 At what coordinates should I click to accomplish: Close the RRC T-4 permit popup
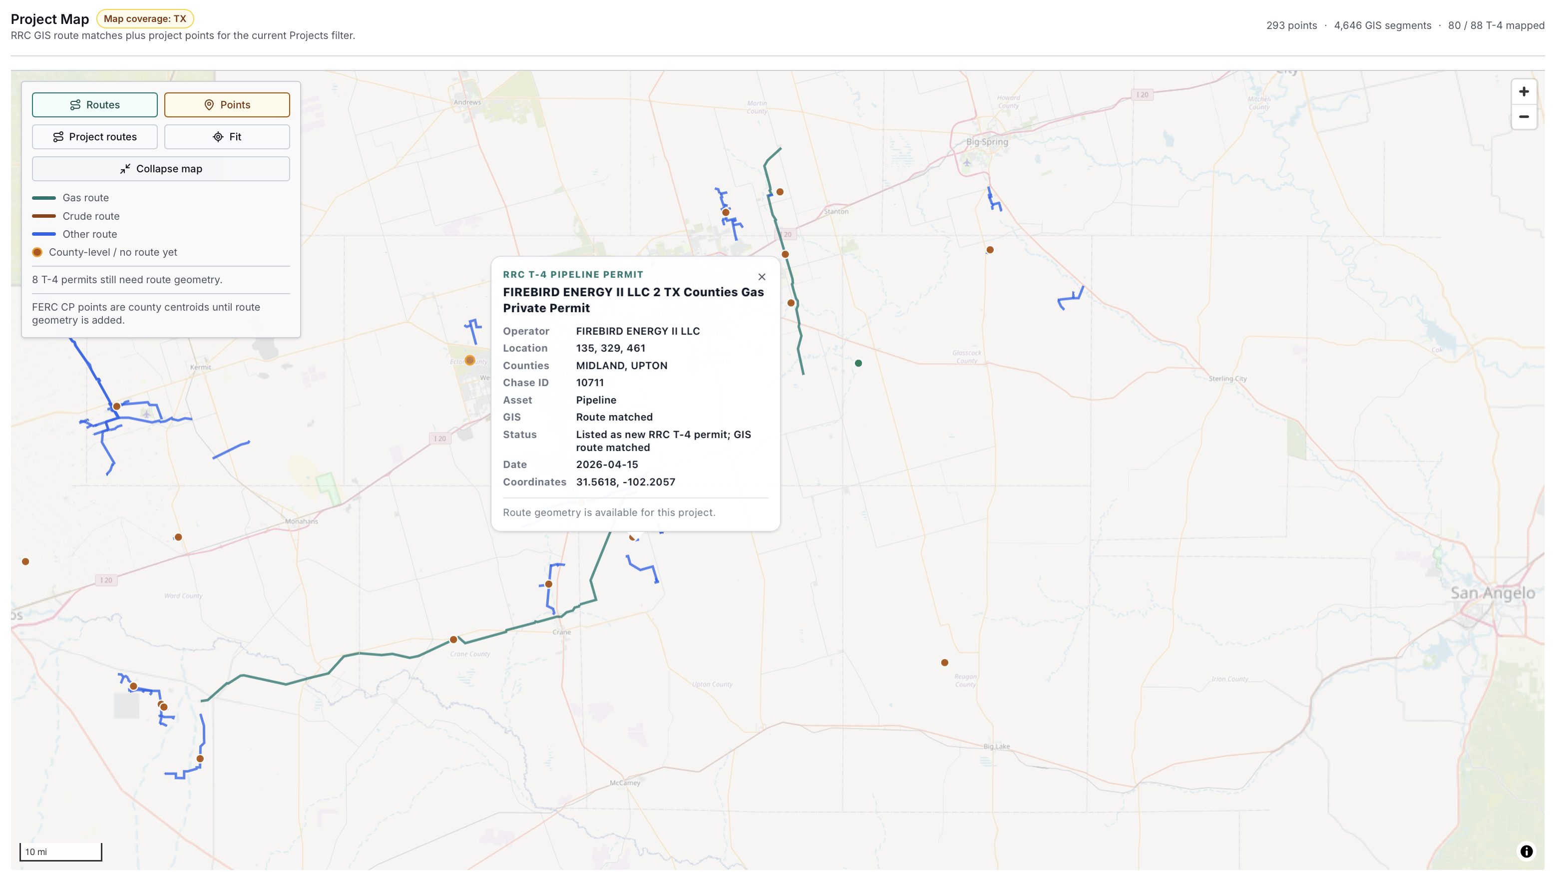[762, 277]
